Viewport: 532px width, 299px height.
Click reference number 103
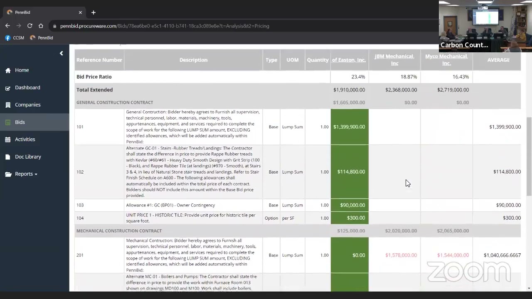point(80,205)
